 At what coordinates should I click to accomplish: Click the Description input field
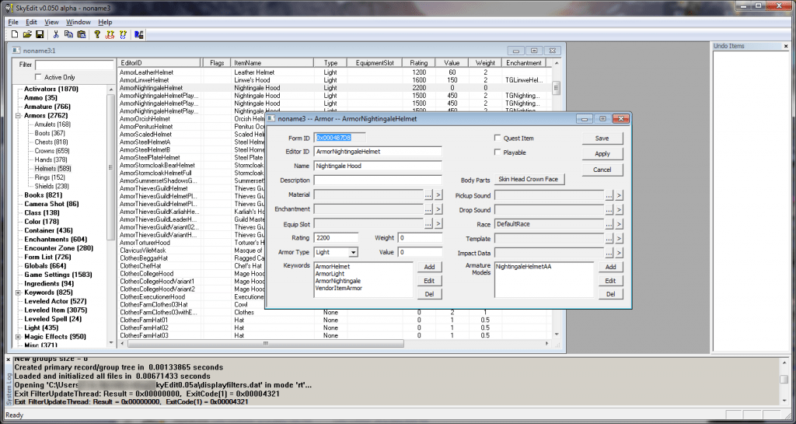(x=378, y=180)
